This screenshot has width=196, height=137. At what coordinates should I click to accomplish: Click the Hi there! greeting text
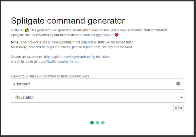(17, 30)
